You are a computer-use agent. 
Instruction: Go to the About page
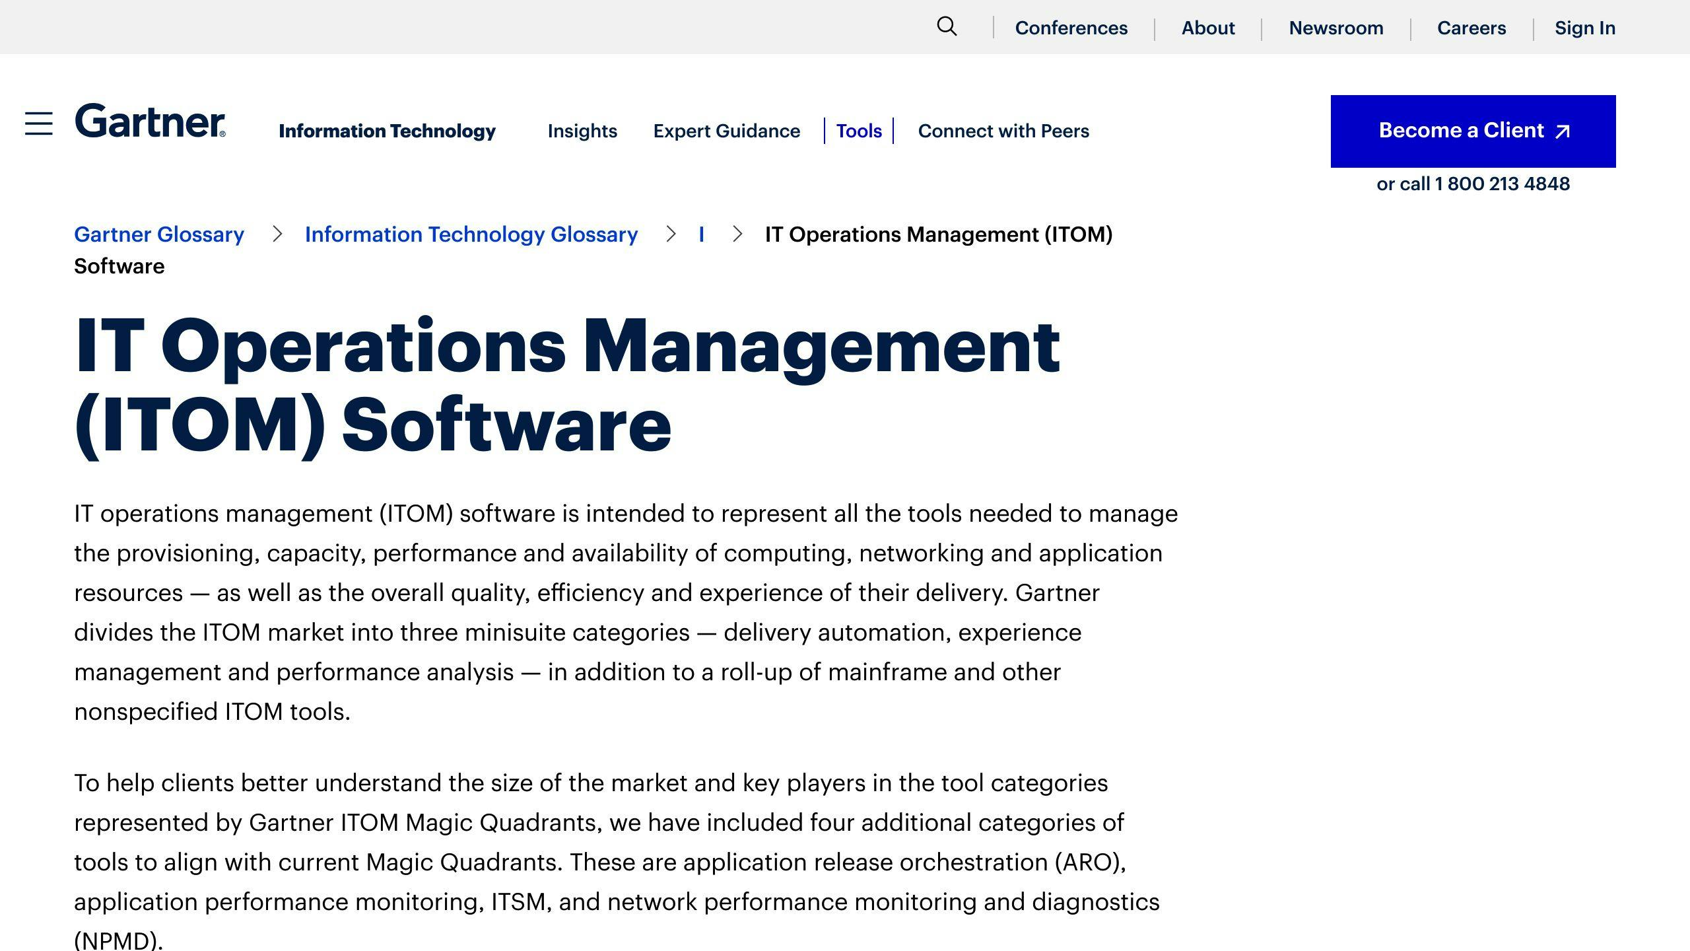(x=1208, y=28)
